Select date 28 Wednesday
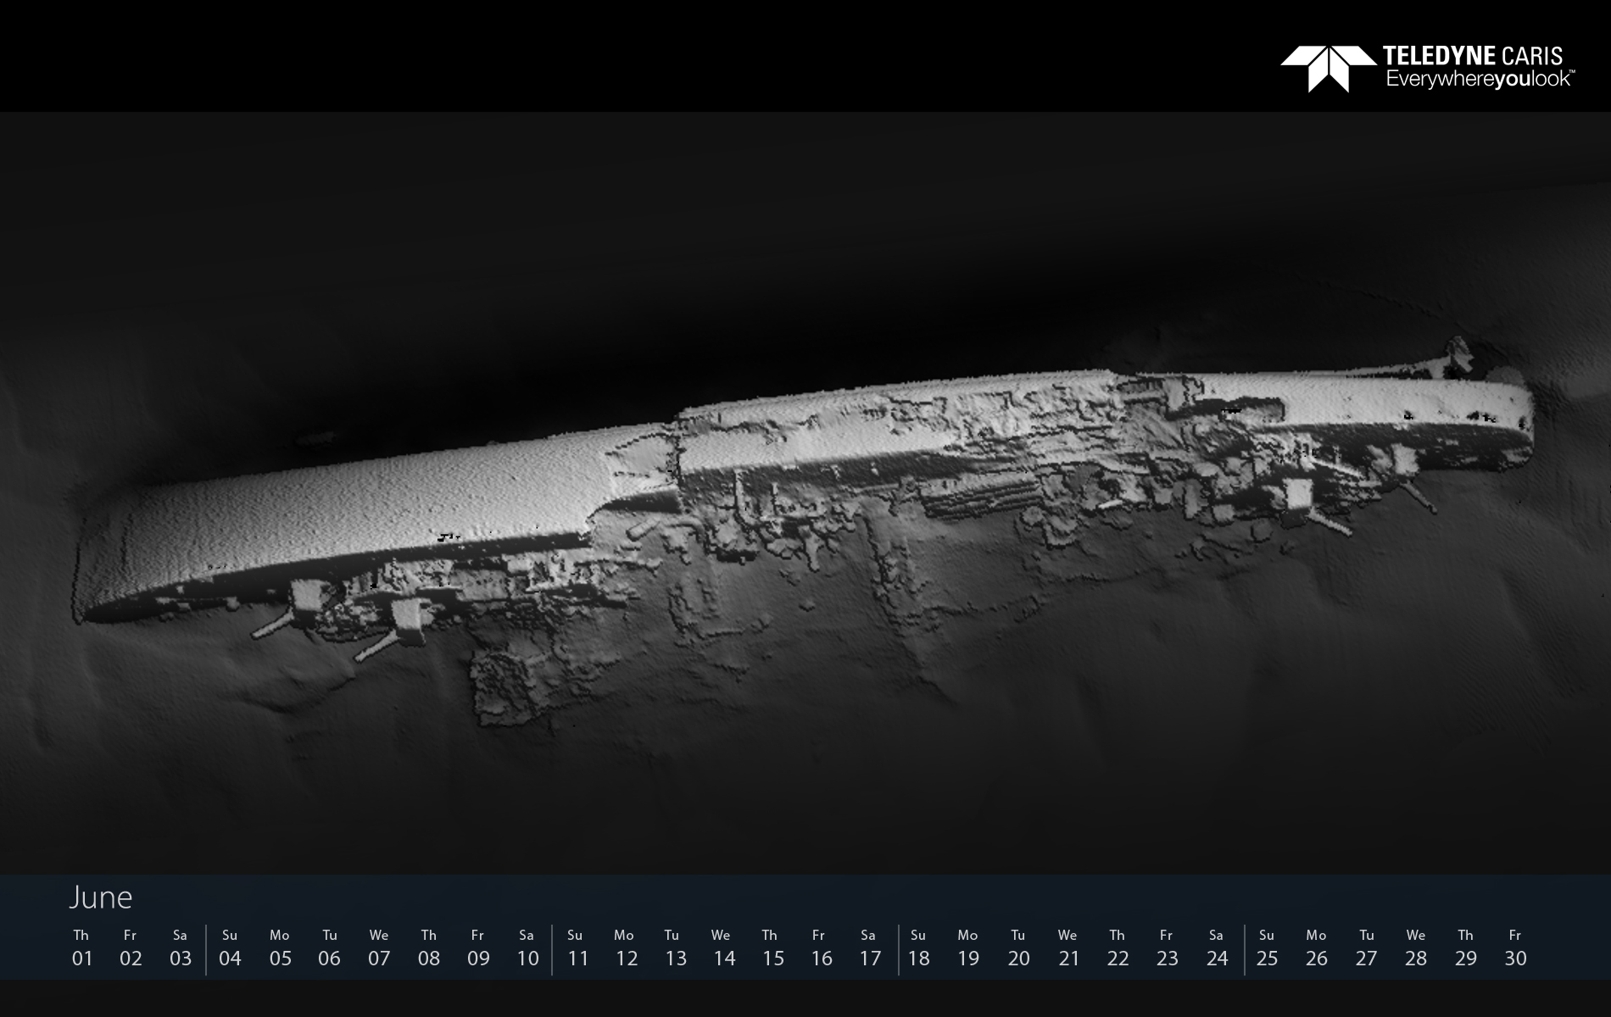This screenshot has width=1611, height=1017. [x=1416, y=948]
